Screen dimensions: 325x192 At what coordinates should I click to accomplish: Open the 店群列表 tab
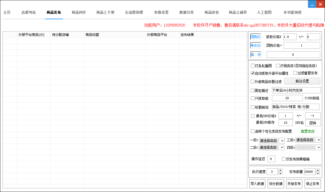click(29, 13)
